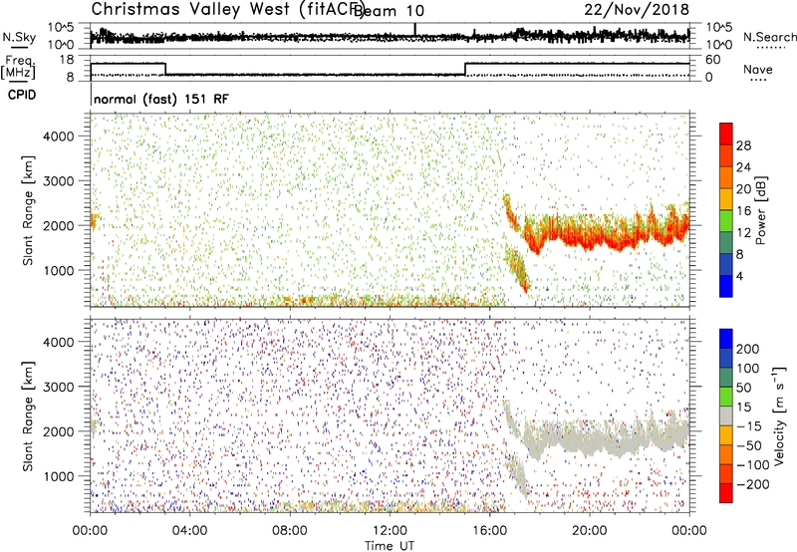The width and height of the screenshot is (797, 552).
Task: Select the Time UT axis title
Action: coord(390,546)
